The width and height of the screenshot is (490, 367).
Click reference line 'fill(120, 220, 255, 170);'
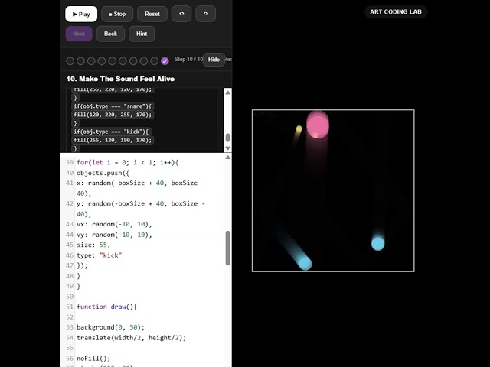[113, 115]
